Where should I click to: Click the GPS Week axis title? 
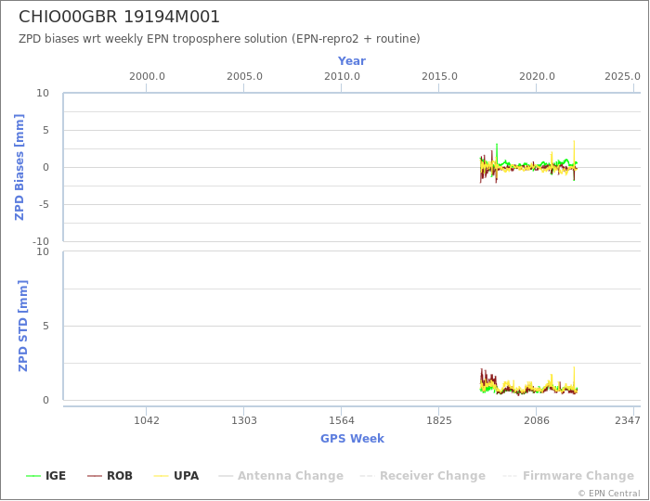coord(352,439)
